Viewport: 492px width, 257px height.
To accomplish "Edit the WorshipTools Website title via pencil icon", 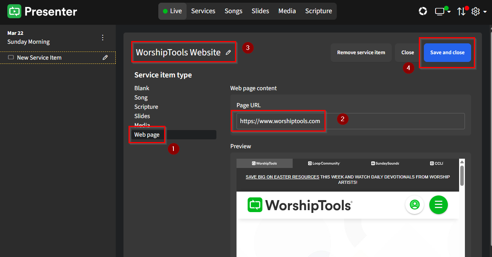I will tap(229, 52).
